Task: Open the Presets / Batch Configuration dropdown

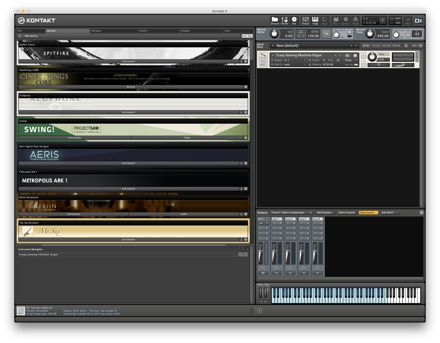Action: pos(291,213)
